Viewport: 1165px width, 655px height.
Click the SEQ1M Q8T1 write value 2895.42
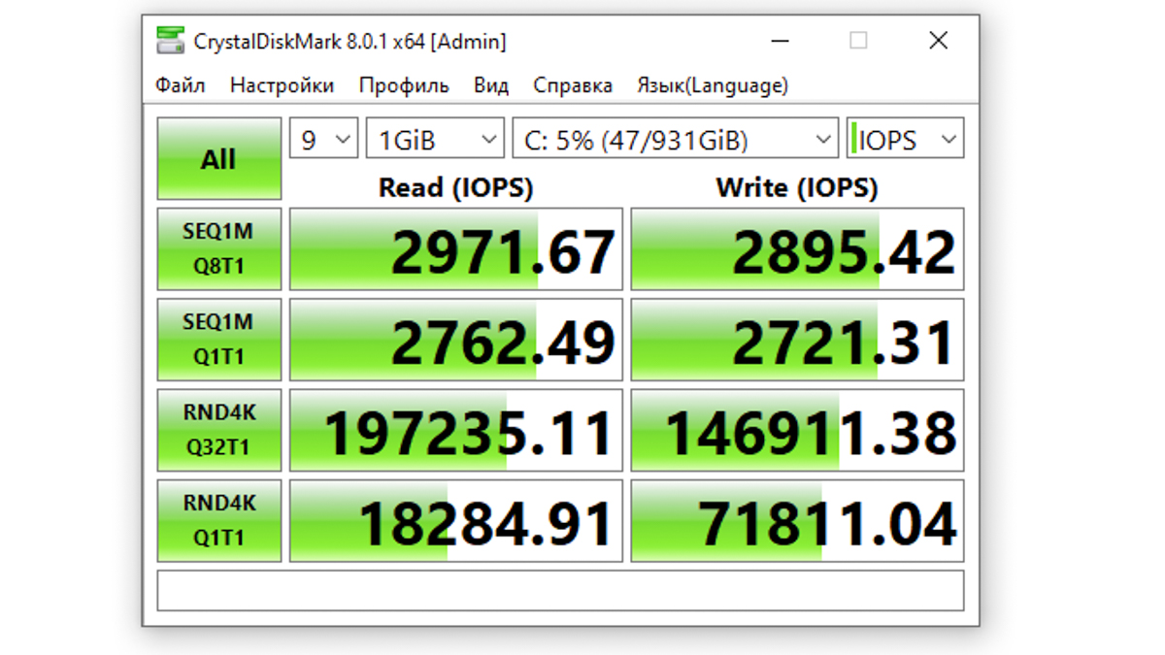797,249
